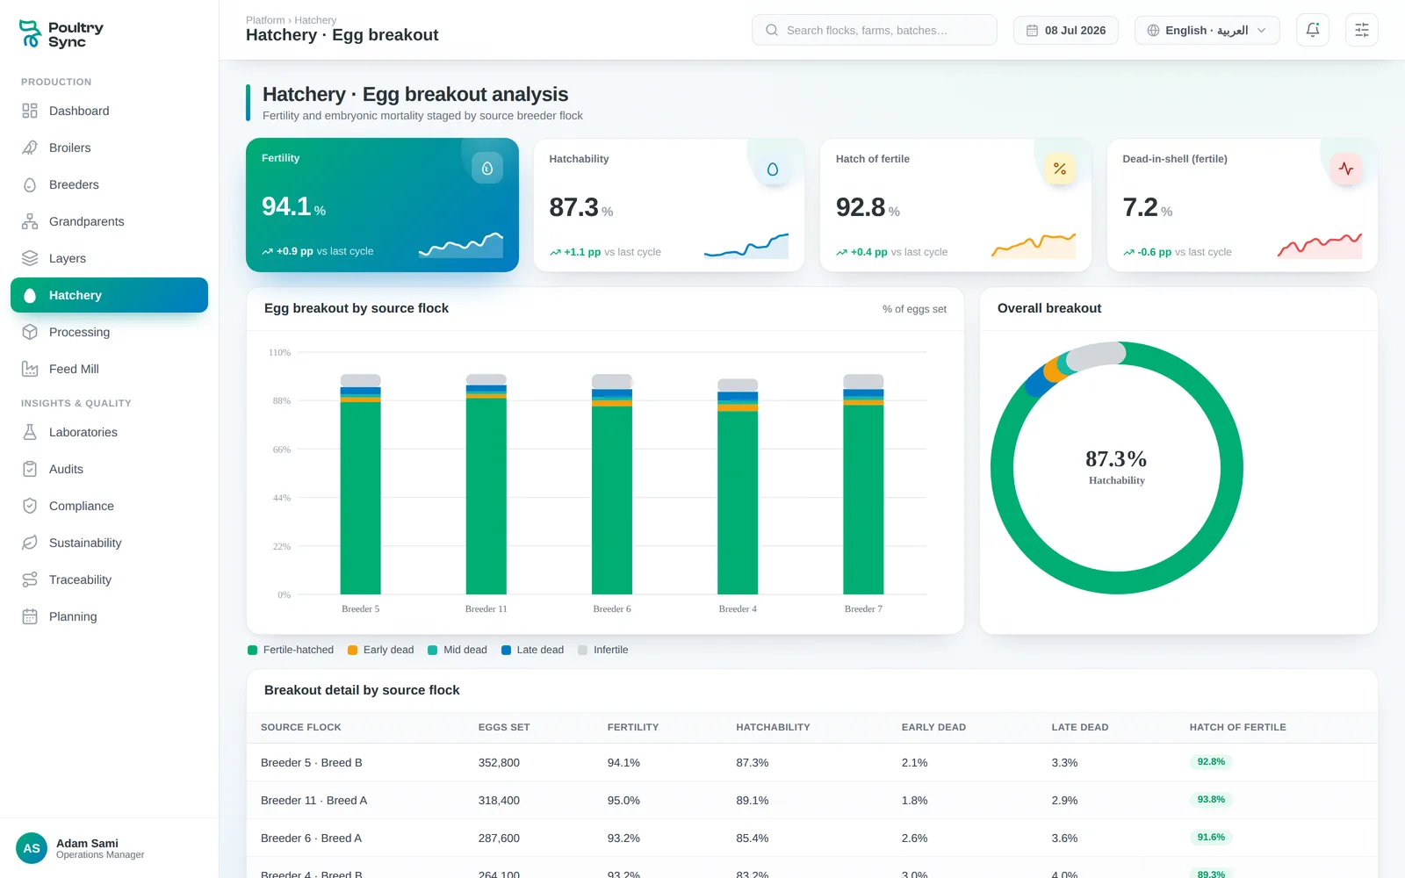Open the filter settings sliders icon
This screenshot has width=1405, height=878.
pyautogui.click(x=1362, y=30)
